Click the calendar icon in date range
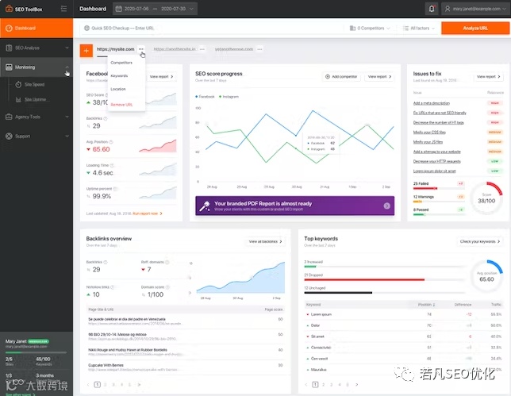 pos(119,9)
